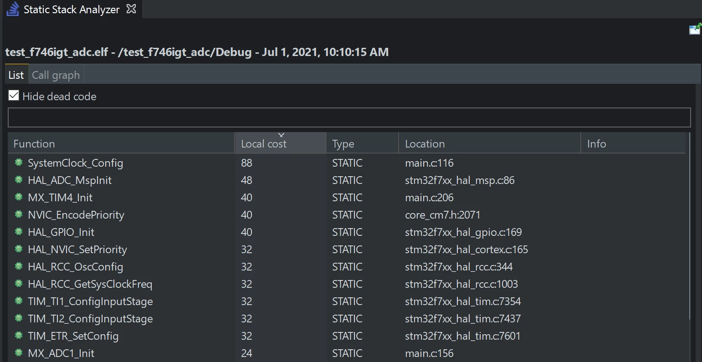Sort by the Type column header
The height and width of the screenshot is (362, 702).
(x=363, y=143)
